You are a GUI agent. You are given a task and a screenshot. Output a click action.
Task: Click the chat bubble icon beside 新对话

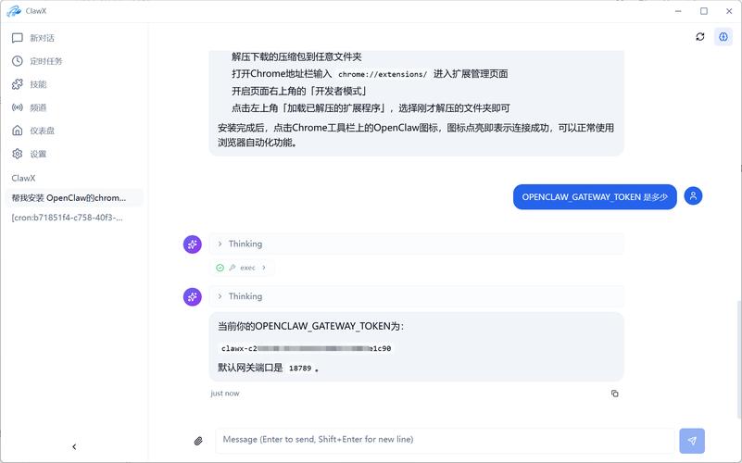coord(18,38)
